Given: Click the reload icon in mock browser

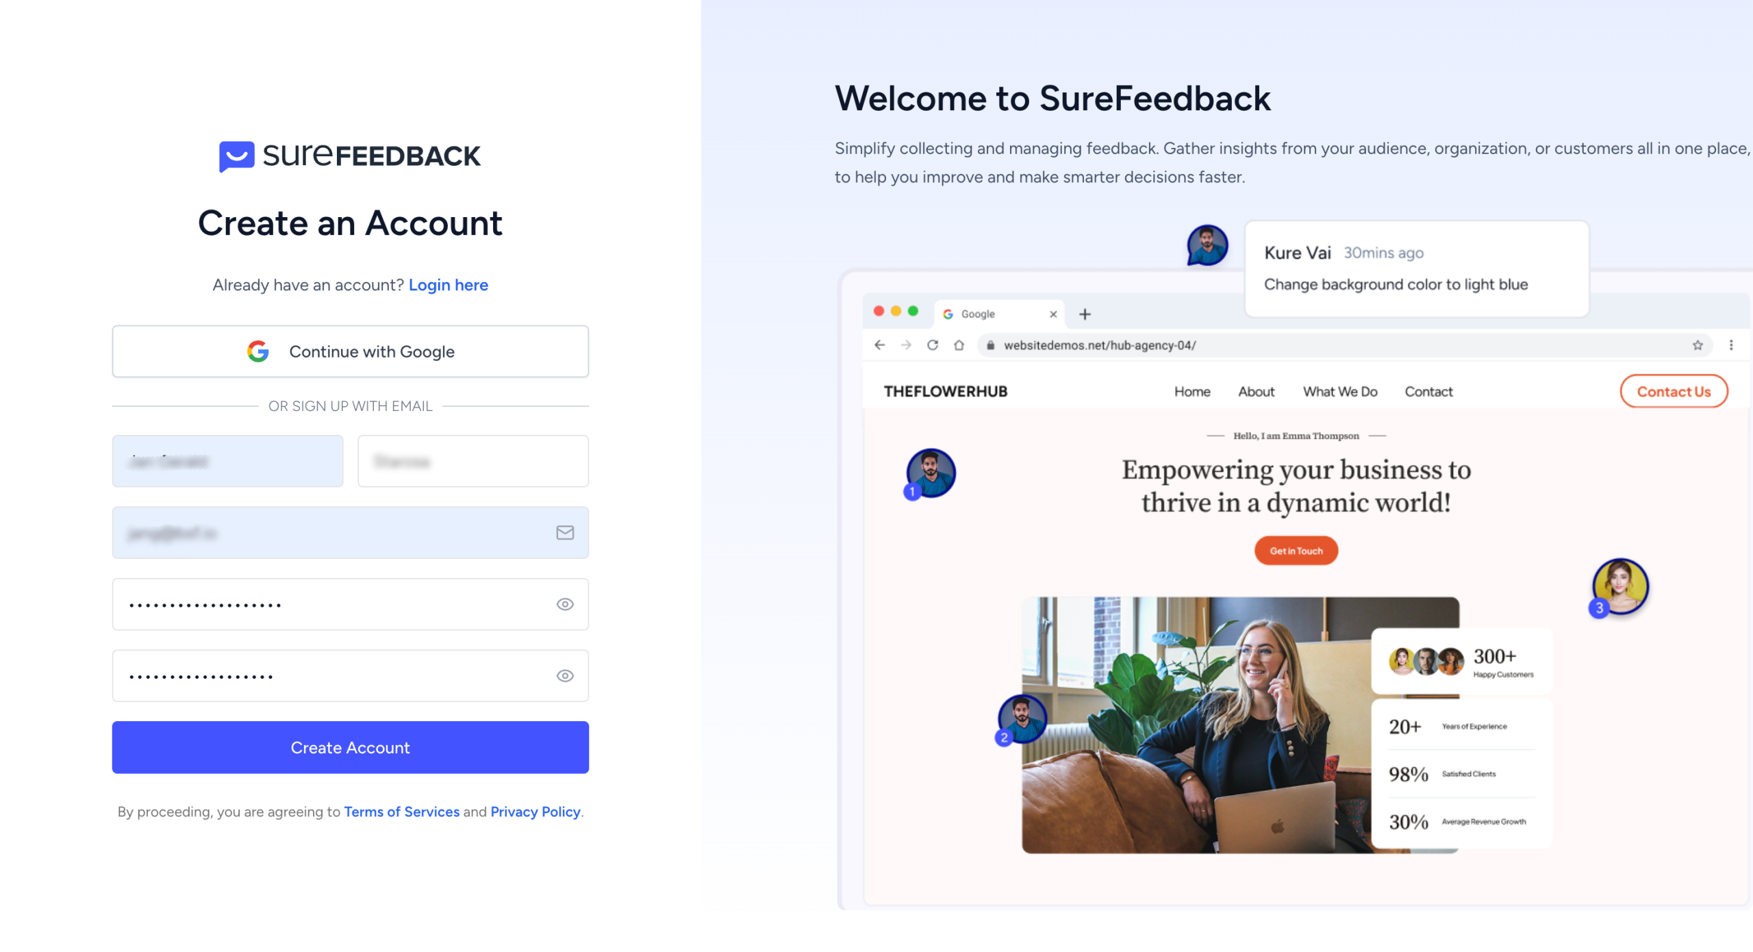Looking at the screenshot, I should (933, 345).
